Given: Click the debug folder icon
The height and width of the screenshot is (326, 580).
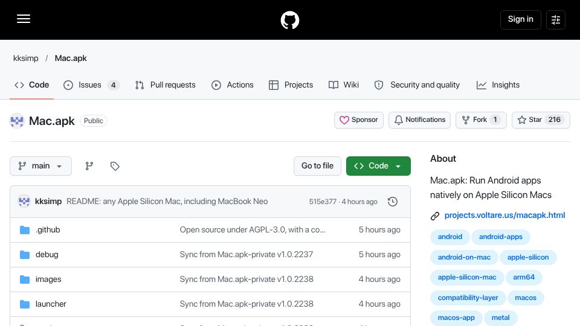Looking at the screenshot, I should pos(25,255).
